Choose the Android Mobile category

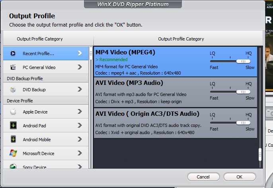pos(46,139)
